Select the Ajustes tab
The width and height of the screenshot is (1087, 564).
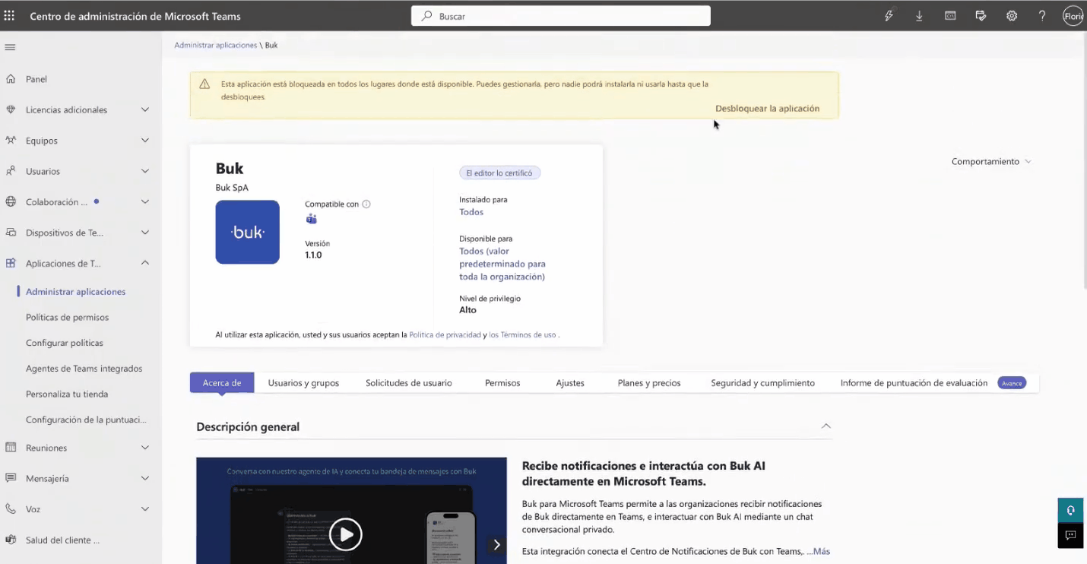point(570,383)
